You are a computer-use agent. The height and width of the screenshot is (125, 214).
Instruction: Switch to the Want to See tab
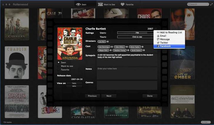pos(106,4)
